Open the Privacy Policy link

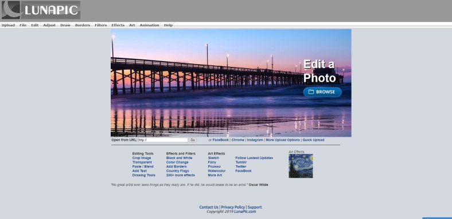pyautogui.click(x=233, y=207)
